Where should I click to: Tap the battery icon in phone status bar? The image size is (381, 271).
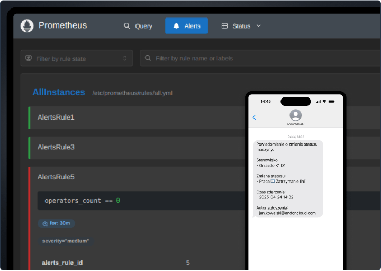point(332,101)
